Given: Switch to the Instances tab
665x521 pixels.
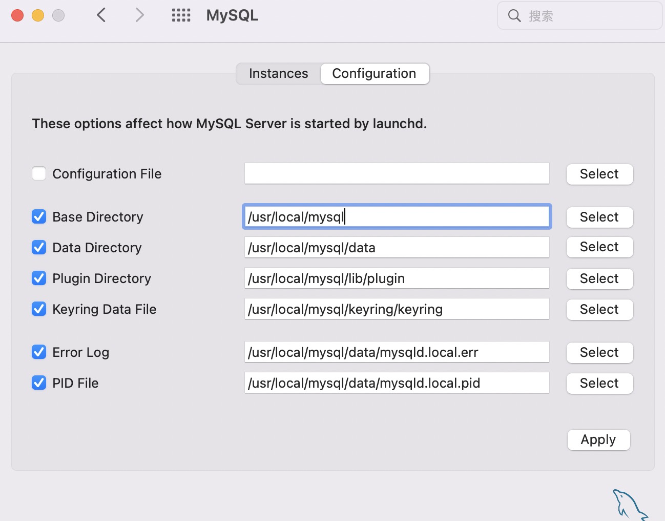Looking at the screenshot, I should (279, 73).
